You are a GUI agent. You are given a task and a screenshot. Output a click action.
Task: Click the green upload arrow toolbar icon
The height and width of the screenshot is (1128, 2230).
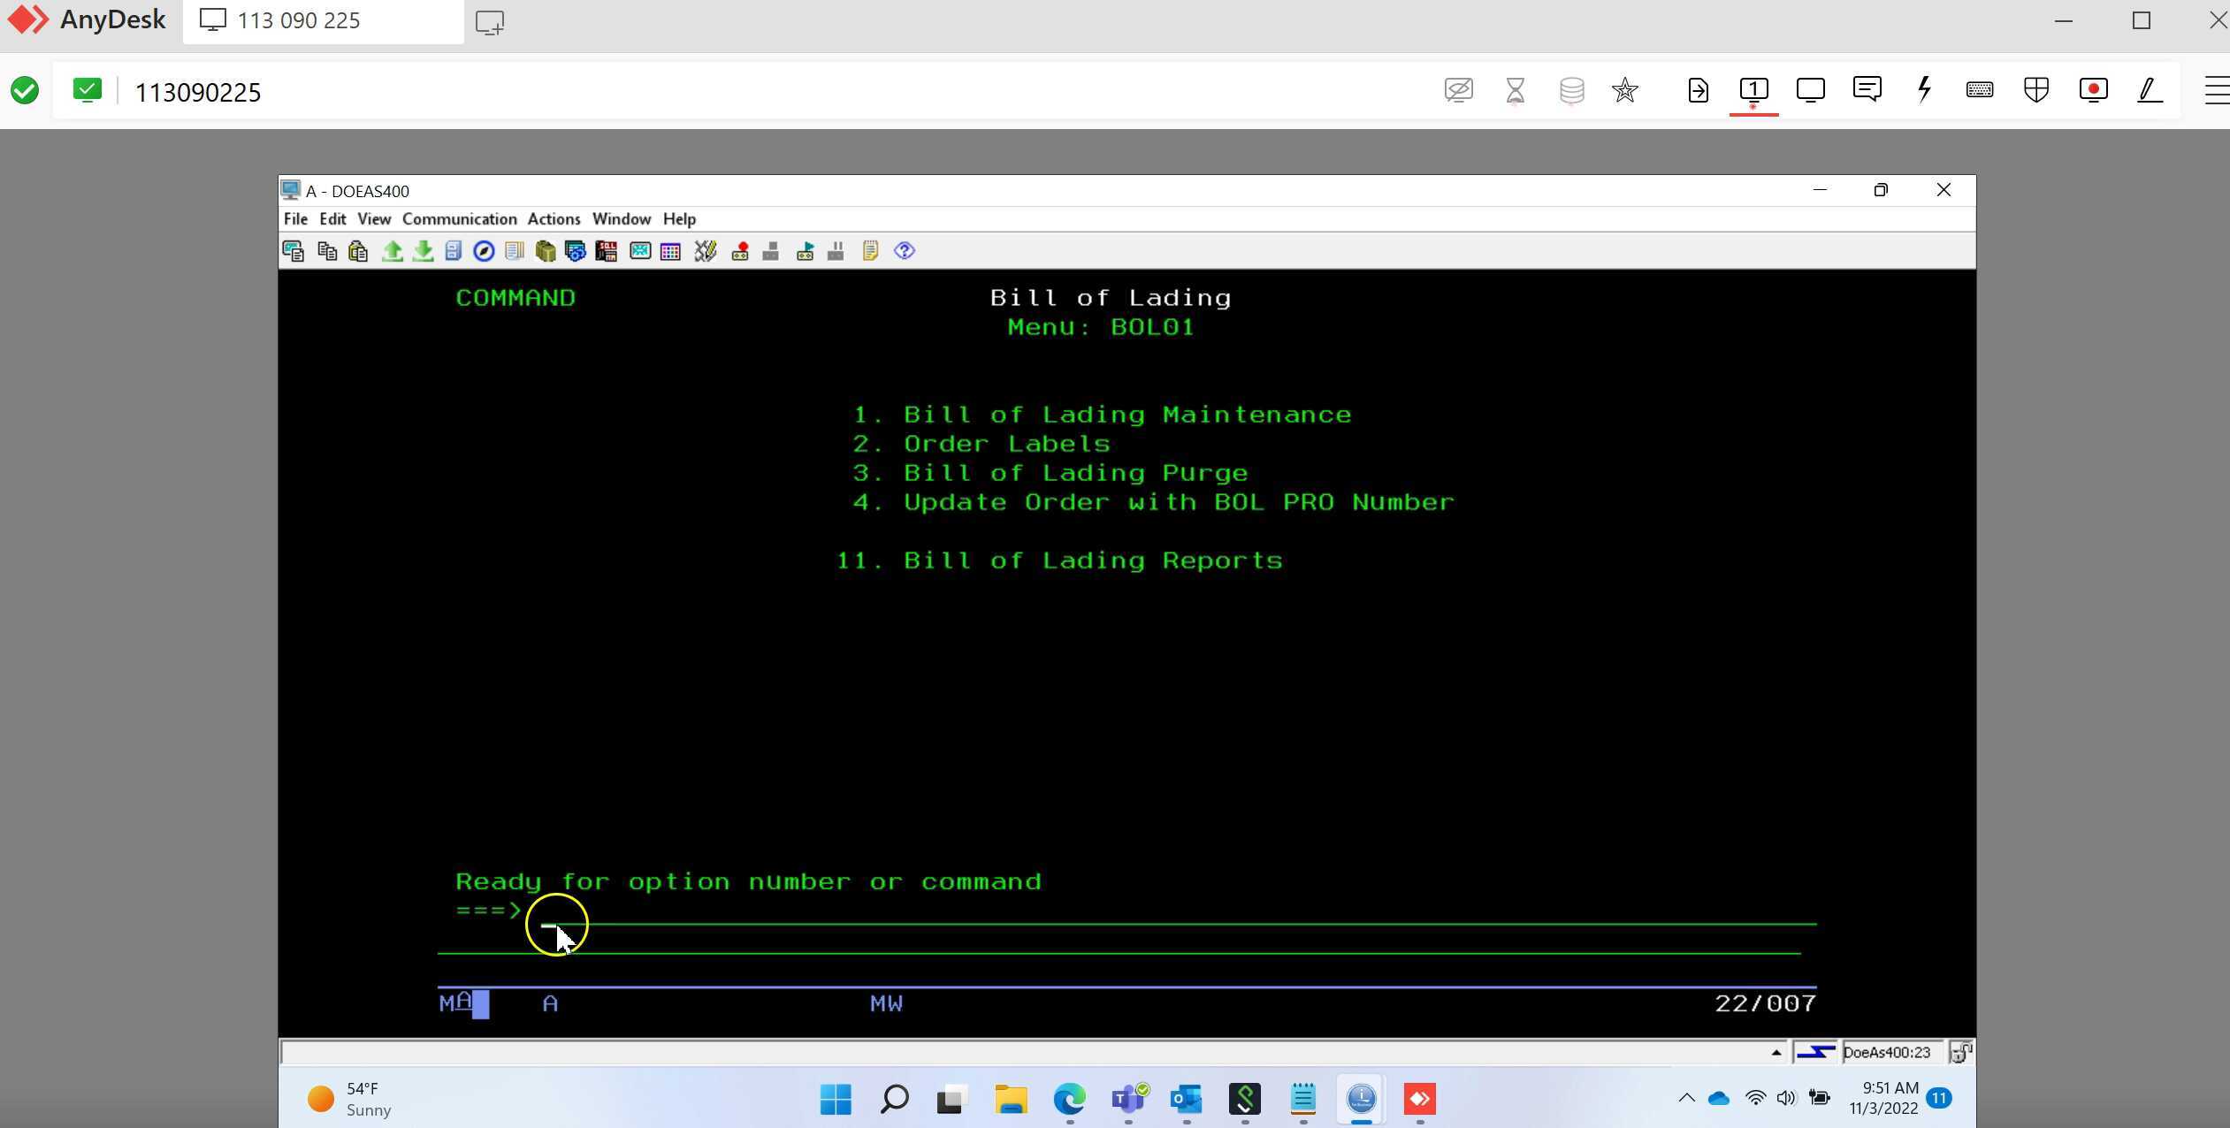click(392, 252)
